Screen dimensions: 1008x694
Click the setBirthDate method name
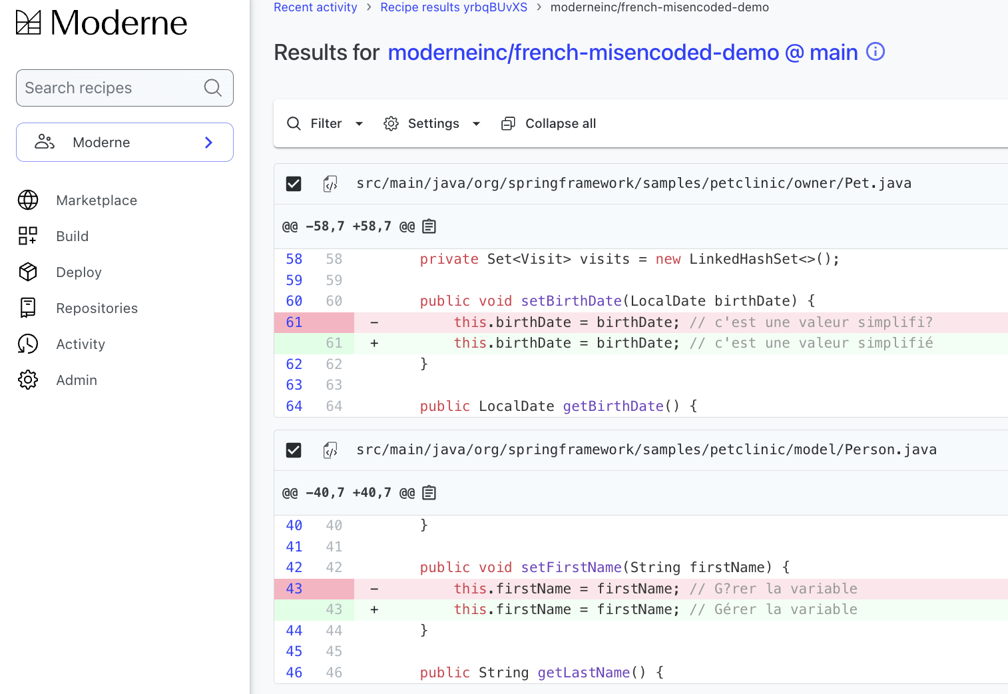pos(571,301)
